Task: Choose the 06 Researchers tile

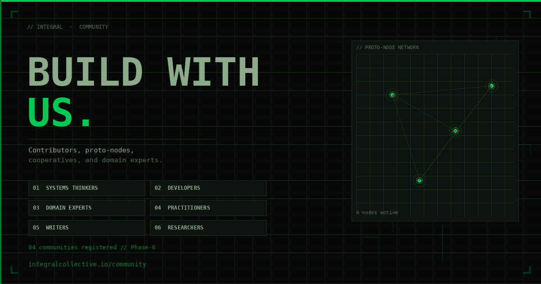Action: click(208, 228)
